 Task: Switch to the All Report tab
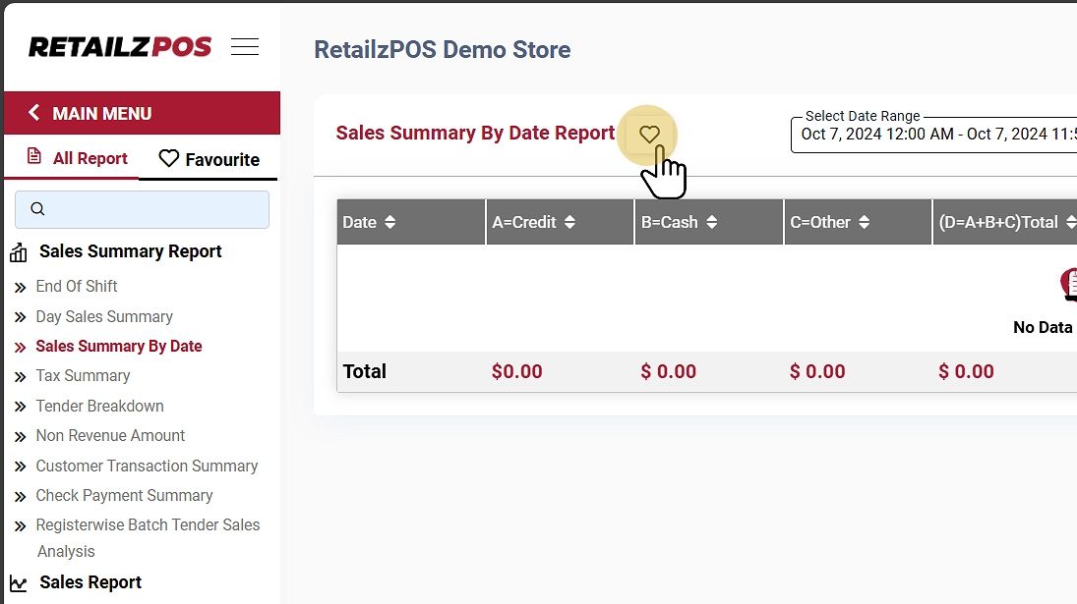tap(77, 158)
